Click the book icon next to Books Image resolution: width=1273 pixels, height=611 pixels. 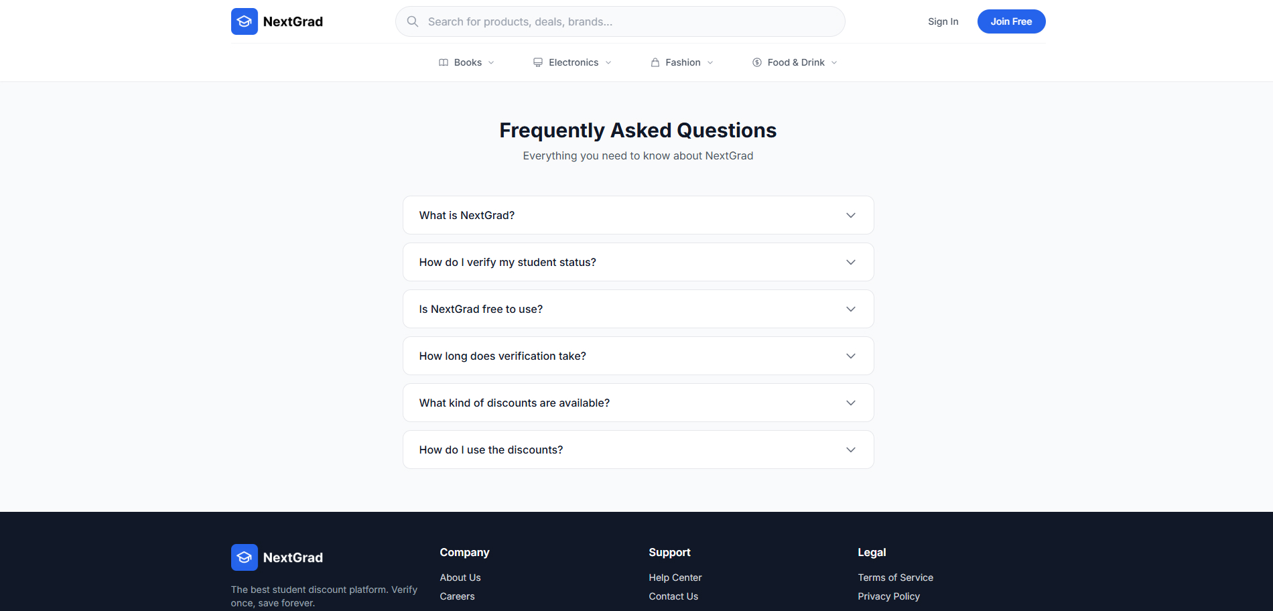443,62
